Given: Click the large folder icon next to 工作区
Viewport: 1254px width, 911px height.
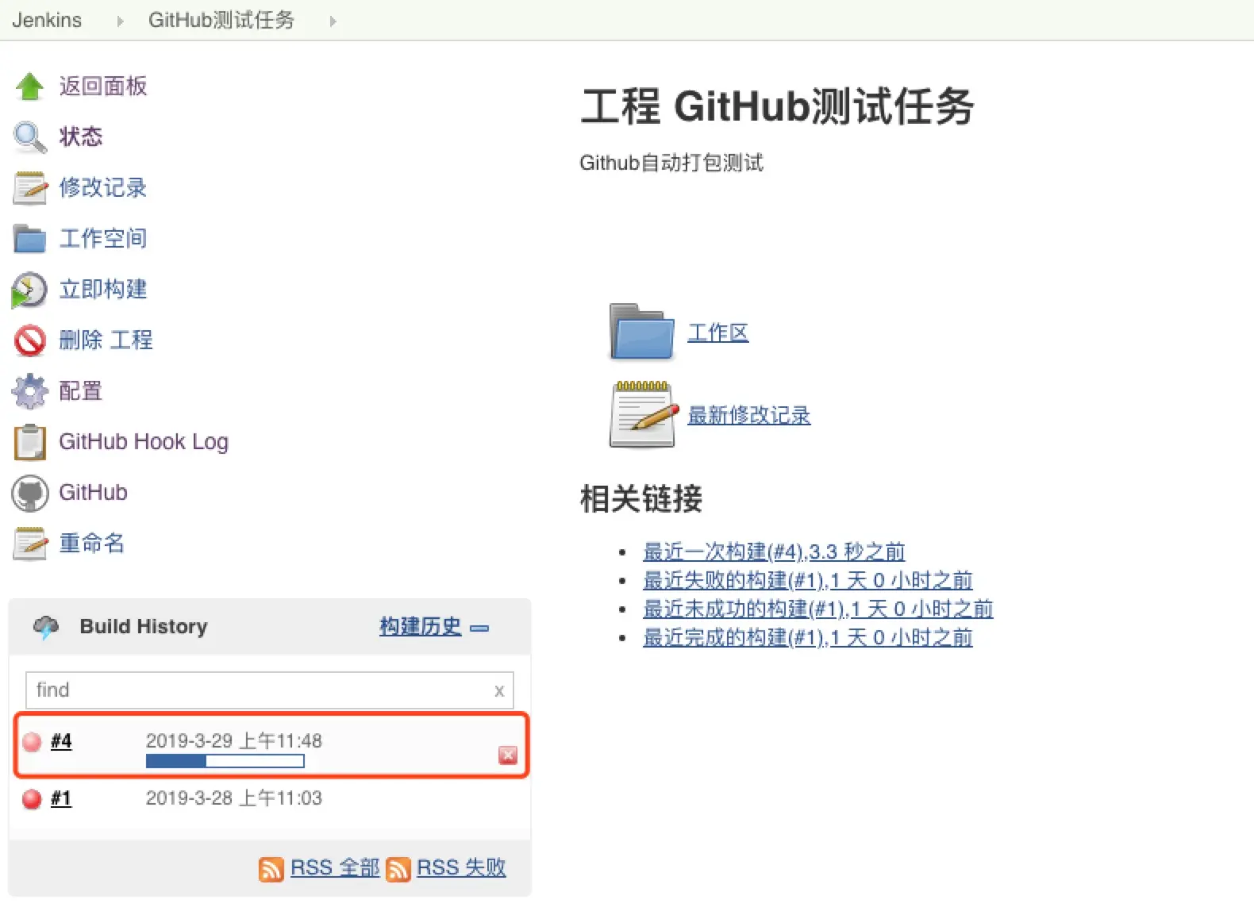Looking at the screenshot, I should pyautogui.click(x=641, y=332).
